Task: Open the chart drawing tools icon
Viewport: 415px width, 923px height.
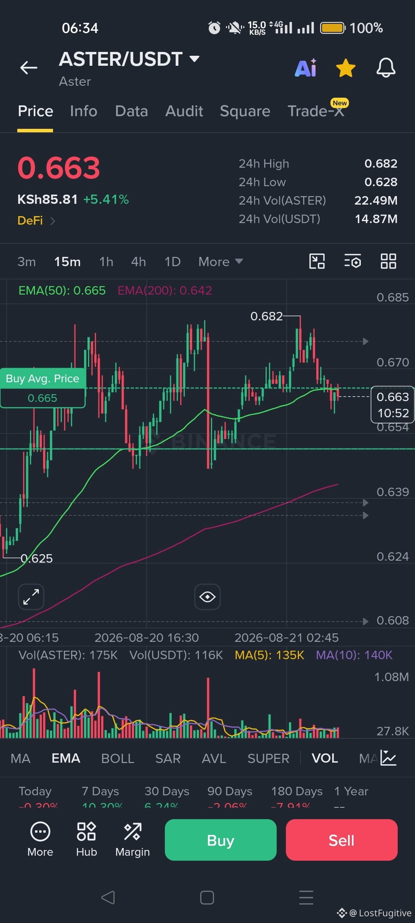Action: pos(317,261)
